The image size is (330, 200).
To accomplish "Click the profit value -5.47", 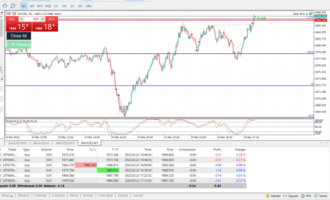I will pyautogui.click(x=218, y=155).
